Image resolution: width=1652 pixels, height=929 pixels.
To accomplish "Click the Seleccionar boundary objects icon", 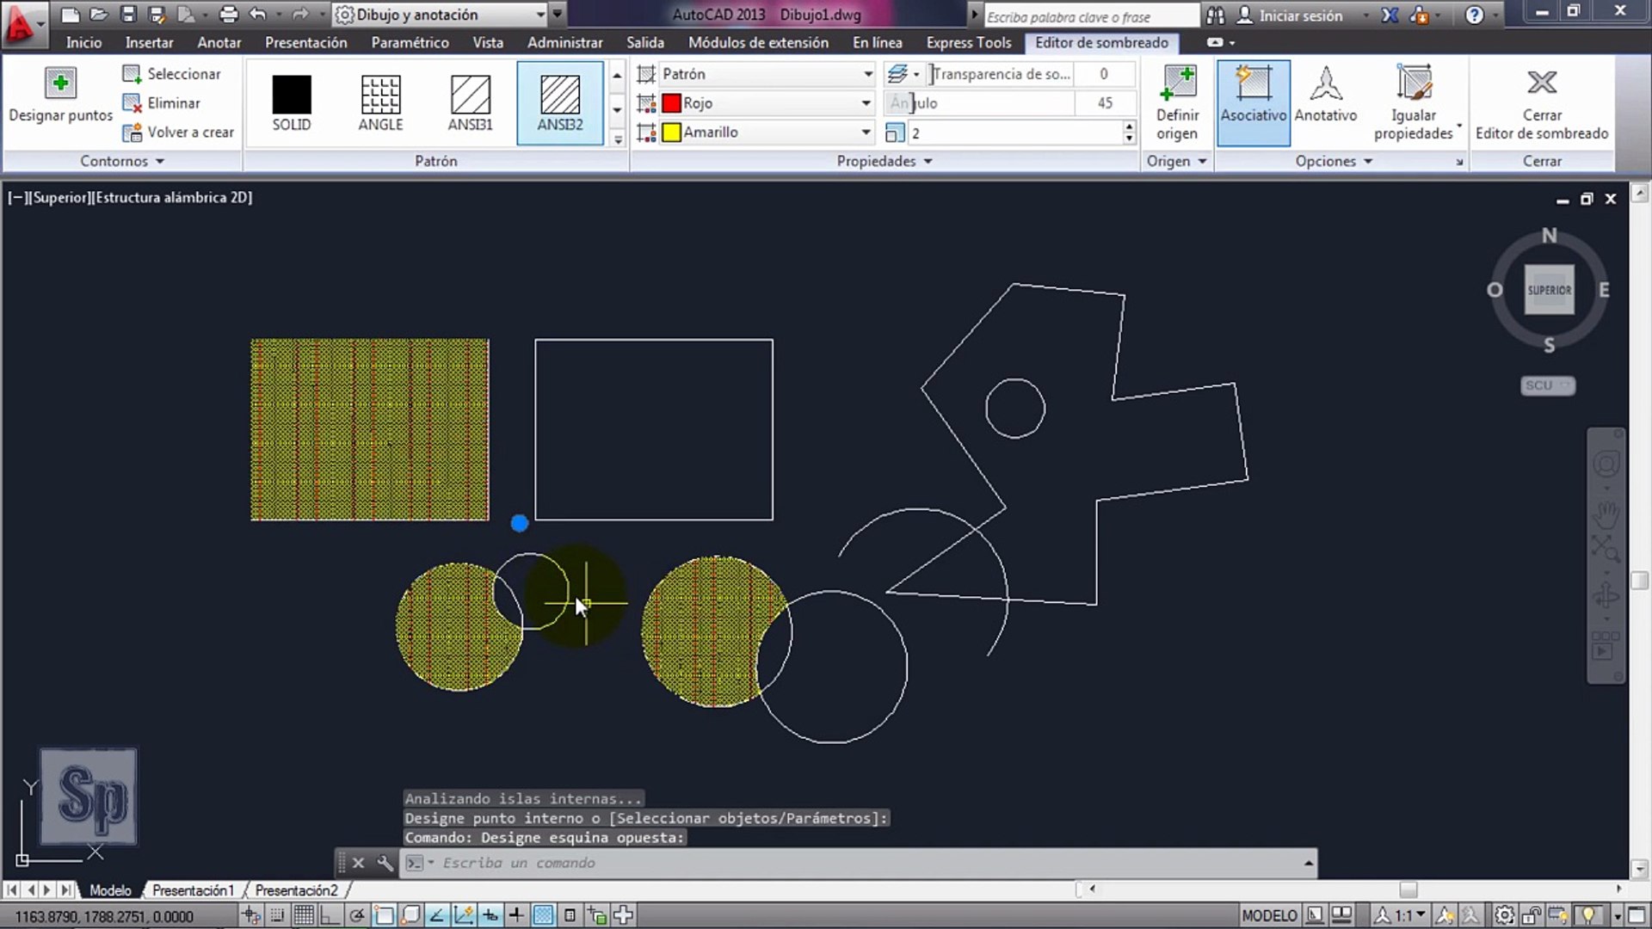I will tap(132, 74).
